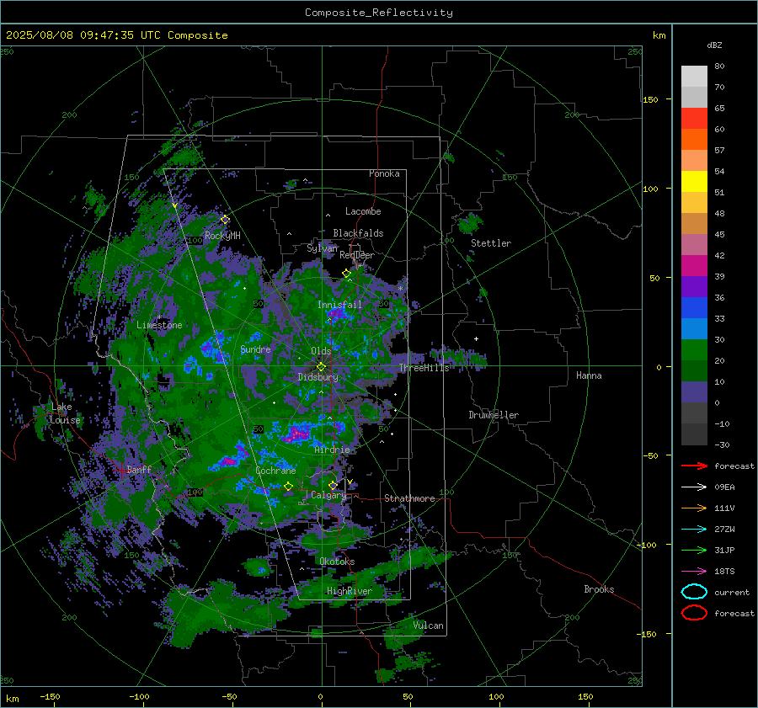Click the km unit label at bottom left
This screenshot has width=758, height=708.
12,699
